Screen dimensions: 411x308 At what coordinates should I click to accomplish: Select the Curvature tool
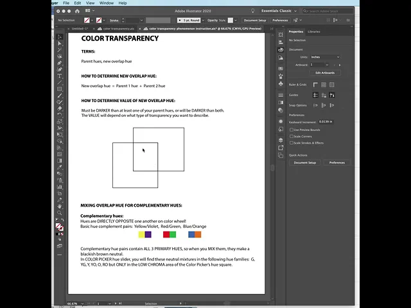click(60, 70)
